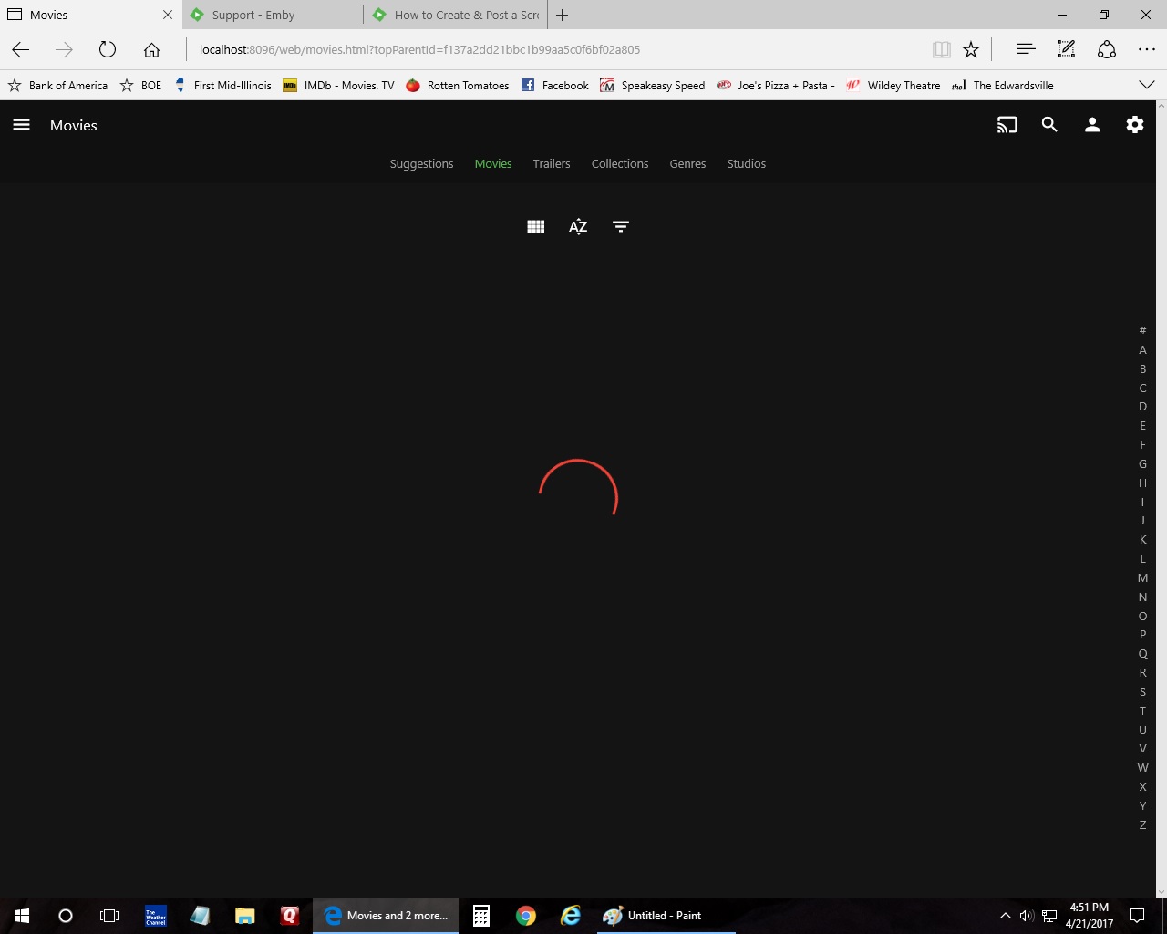Open Joe's Pizza + Pasta bookmark
Image resolution: width=1167 pixels, height=934 pixels.
tap(776, 86)
